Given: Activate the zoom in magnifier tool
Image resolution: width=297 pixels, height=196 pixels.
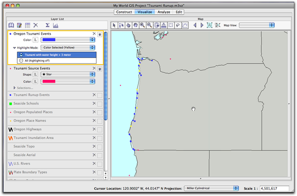Looking at the screenshot, I should pos(142,25).
